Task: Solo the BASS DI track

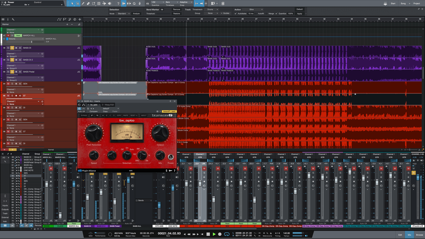Action: 12,48
